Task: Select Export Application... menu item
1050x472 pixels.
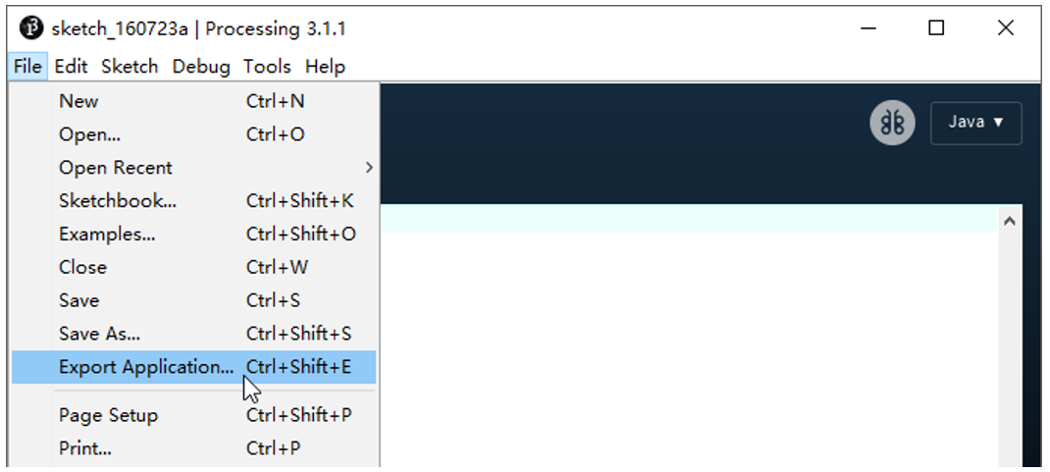Action: coord(193,367)
